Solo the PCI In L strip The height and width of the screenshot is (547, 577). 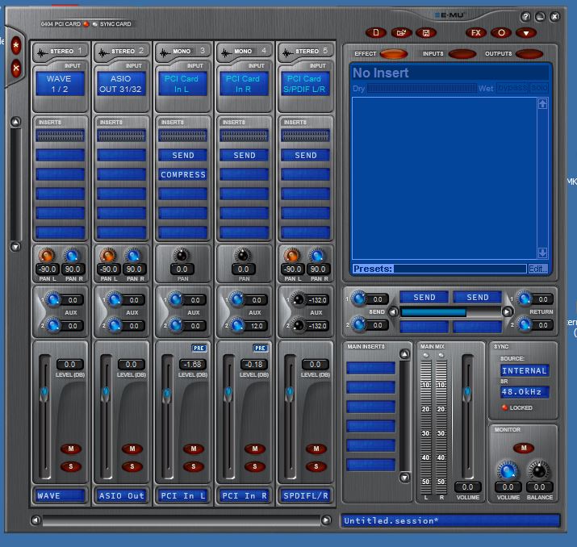click(x=194, y=466)
